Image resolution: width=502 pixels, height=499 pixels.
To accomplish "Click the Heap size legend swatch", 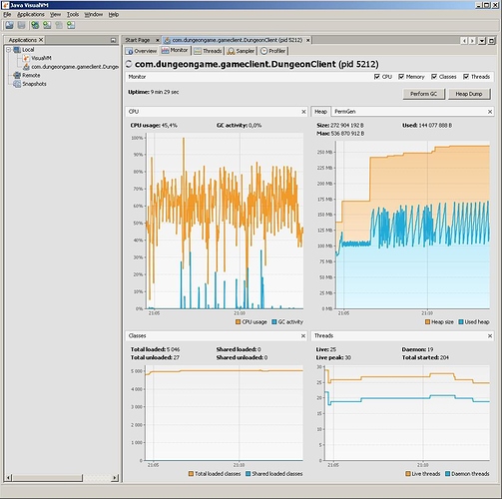I will tap(427, 322).
